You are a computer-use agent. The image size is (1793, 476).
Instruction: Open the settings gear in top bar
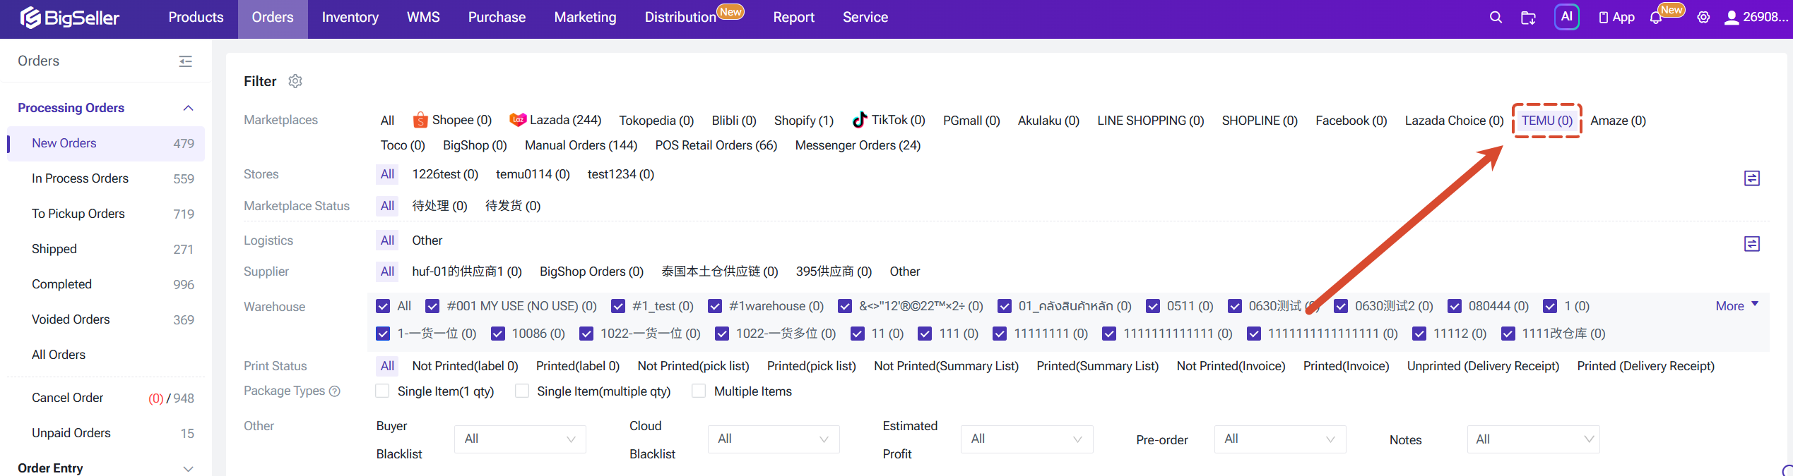pos(1703,18)
